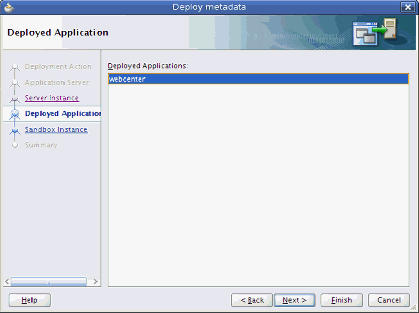Click the Next button
The height and width of the screenshot is (313, 419).
coord(295,300)
